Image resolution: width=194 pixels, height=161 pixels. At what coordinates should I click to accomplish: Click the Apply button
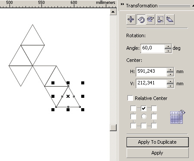(157, 153)
